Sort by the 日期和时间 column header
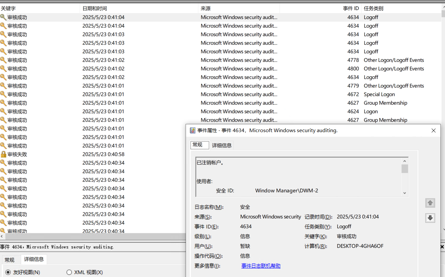This screenshot has height=277, width=445. pos(139,8)
